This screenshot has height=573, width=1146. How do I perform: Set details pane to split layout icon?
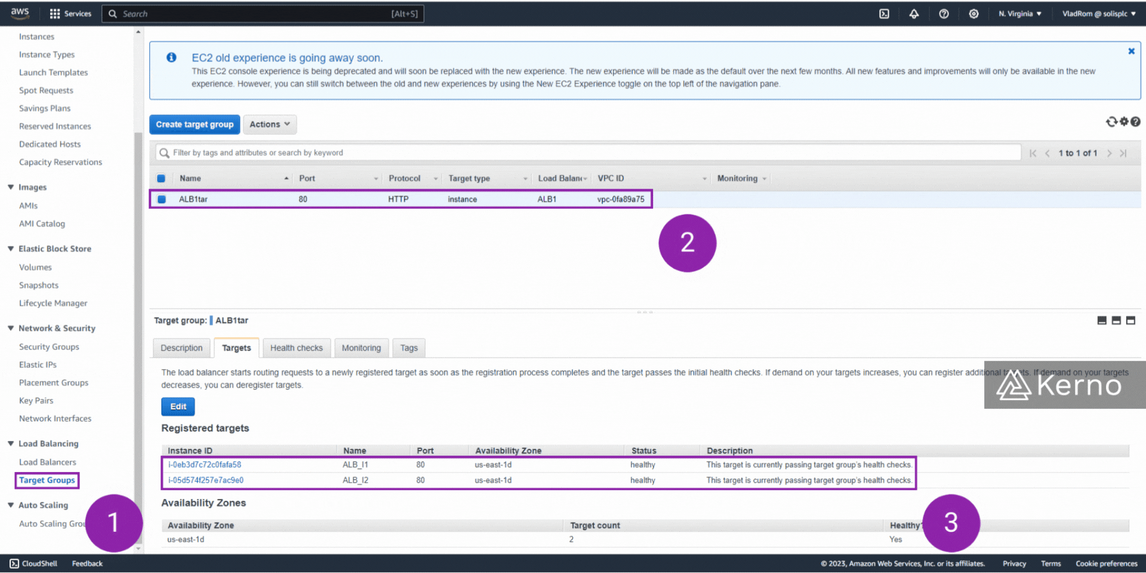click(1116, 321)
